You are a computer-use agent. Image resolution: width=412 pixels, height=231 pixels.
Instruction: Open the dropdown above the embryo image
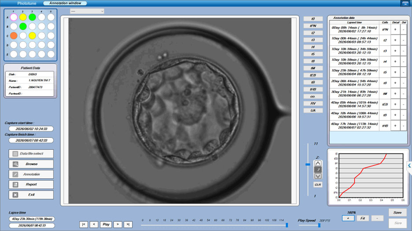(x=87, y=11)
